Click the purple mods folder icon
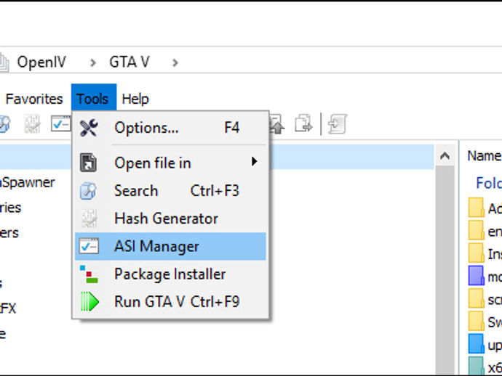502x376 pixels. [x=476, y=276]
